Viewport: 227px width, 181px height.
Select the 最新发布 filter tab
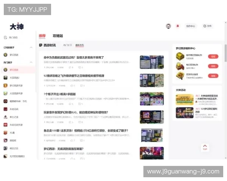(x=79, y=45)
